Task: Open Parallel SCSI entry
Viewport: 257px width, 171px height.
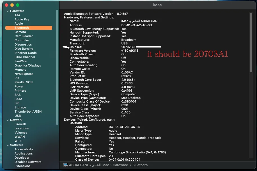Action: point(24,82)
